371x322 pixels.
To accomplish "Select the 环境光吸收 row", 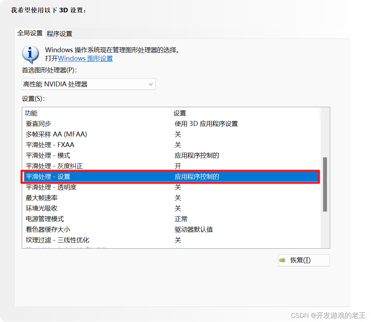I will [171, 208].
